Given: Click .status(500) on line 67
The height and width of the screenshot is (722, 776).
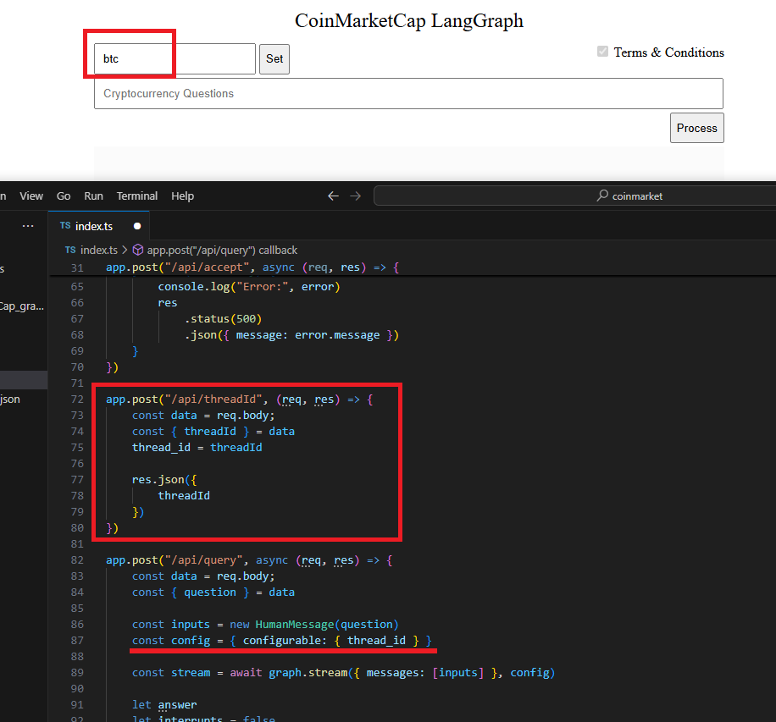Looking at the screenshot, I should 223,318.
